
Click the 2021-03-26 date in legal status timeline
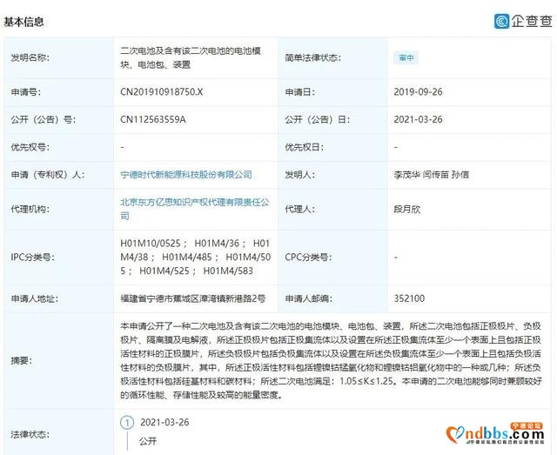pos(164,422)
